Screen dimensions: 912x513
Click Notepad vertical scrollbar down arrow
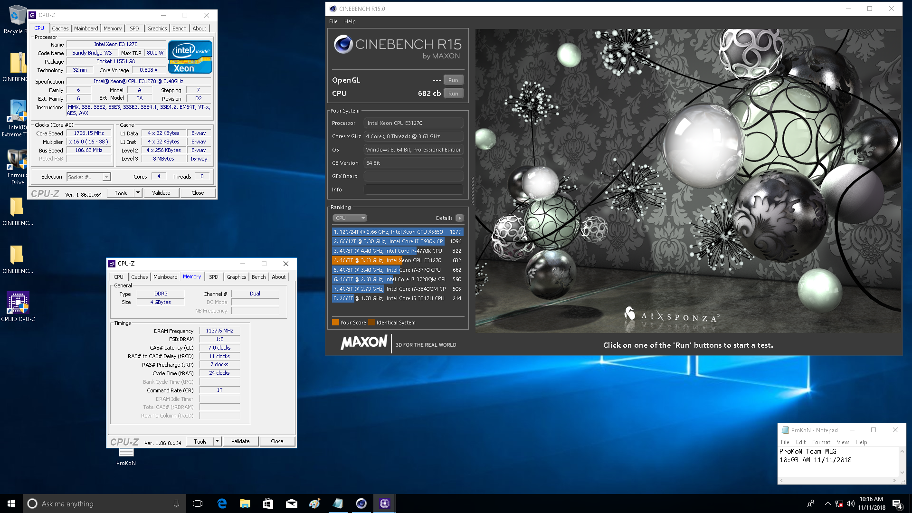[x=902, y=473]
